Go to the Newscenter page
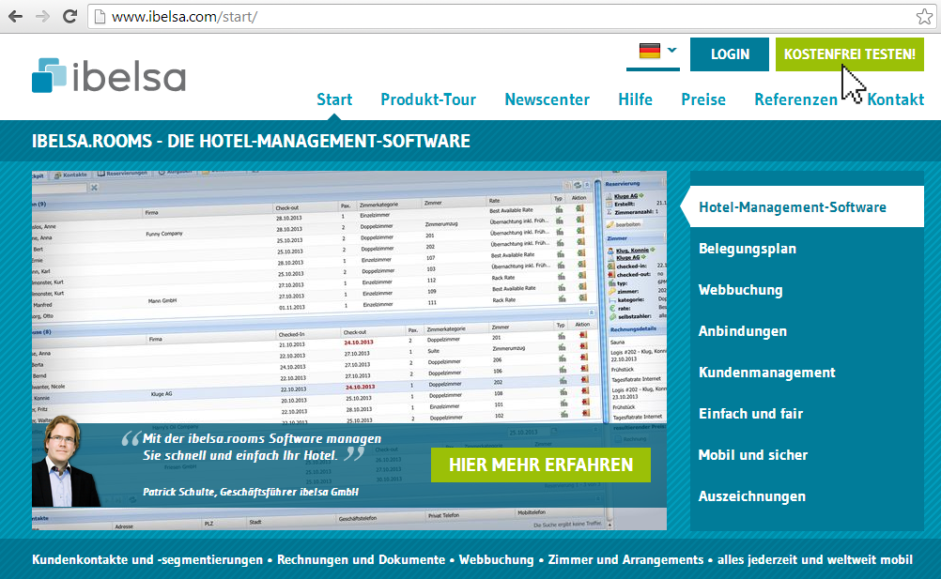This screenshot has height=579, width=941. (x=547, y=99)
